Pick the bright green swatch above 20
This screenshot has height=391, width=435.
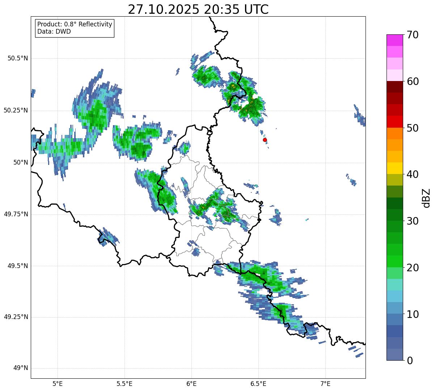point(395,261)
